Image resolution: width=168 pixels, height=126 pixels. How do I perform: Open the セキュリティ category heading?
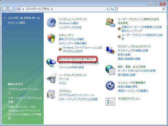66,35
